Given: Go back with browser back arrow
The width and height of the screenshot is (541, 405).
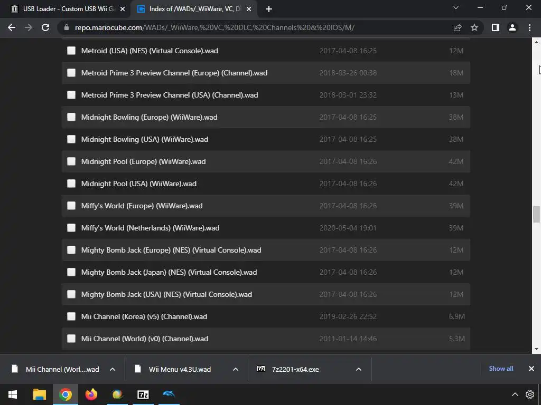Looking at the screenshot, I should (12, 27).
